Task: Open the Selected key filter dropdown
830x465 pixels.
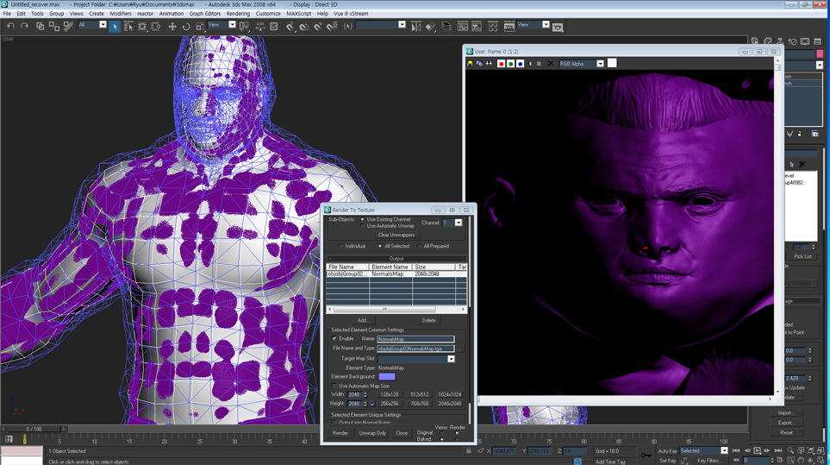Action: click(x=724, y=450)
